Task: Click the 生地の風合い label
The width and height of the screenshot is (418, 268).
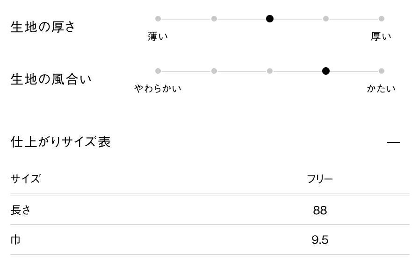Action: [x=51, y=79]
